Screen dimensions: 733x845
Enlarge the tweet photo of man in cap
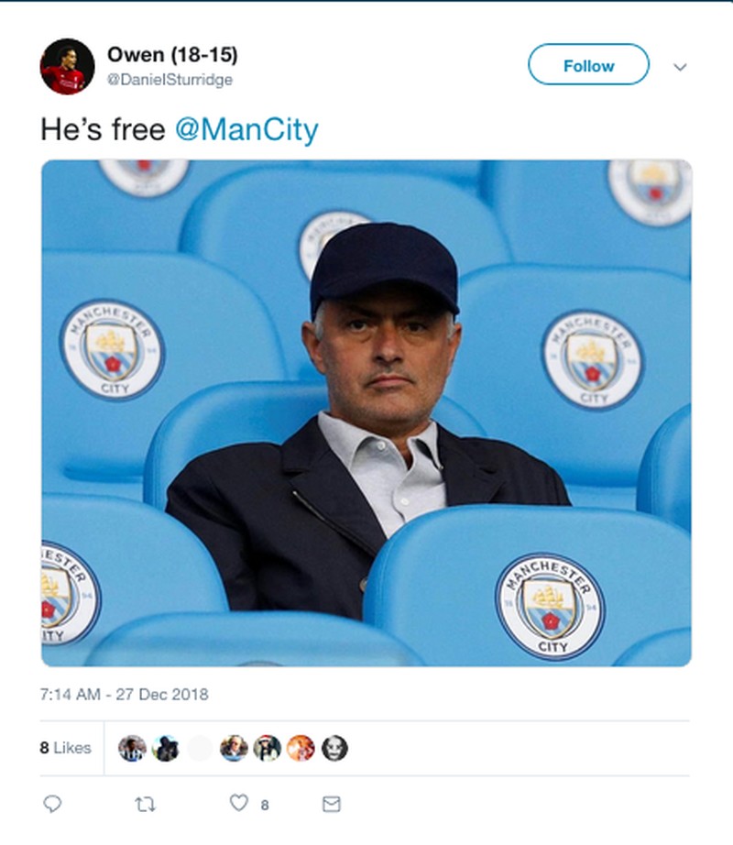point(366,412)
